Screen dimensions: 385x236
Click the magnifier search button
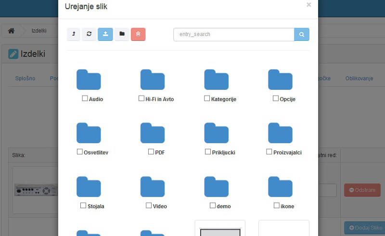coord(302,35)
